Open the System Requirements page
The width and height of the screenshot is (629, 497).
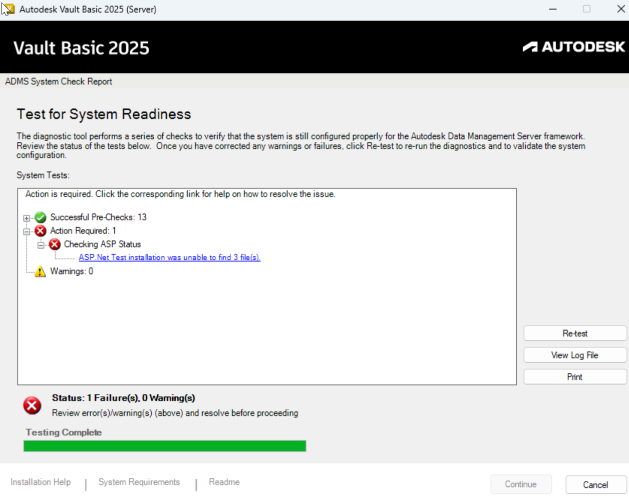coord(139,481)
